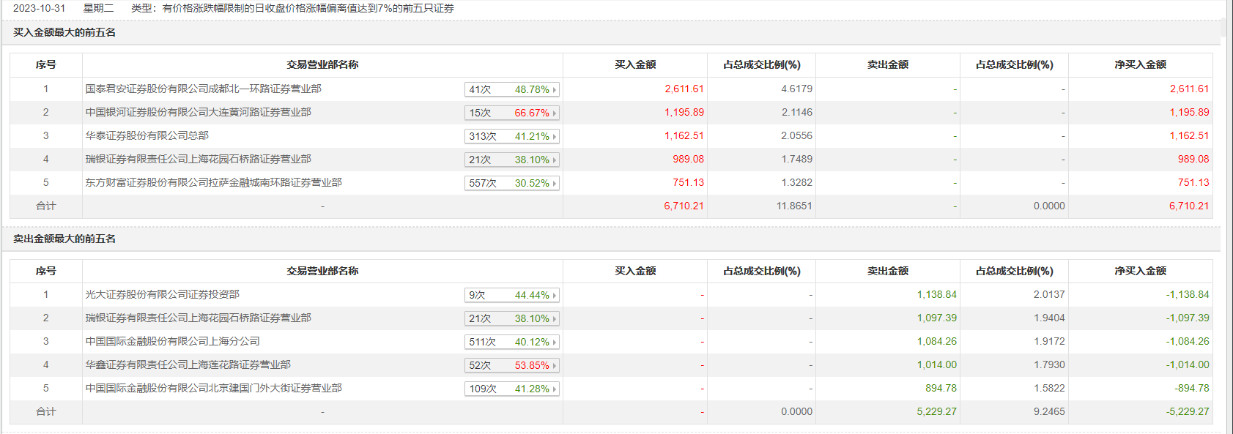The width and height of the screenshot is (1233, 434).
Task: Expand the 109次 41.28% stats box
Action: click(x=512, y=389)
